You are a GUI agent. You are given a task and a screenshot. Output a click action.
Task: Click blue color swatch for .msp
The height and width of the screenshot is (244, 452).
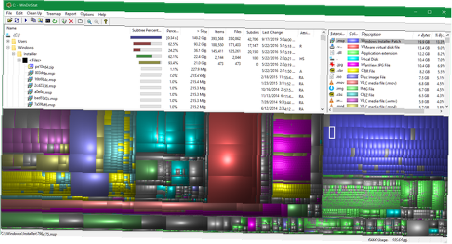coord(353,41)
